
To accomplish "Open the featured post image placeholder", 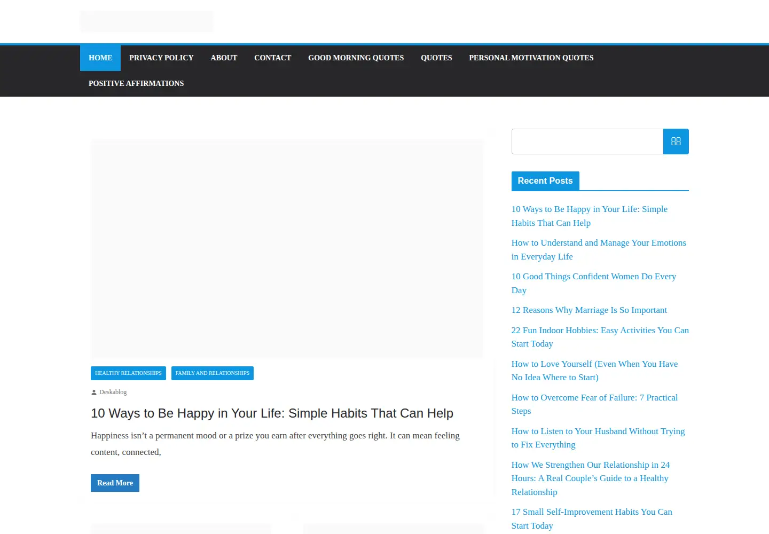I will (x=287, y=249).
